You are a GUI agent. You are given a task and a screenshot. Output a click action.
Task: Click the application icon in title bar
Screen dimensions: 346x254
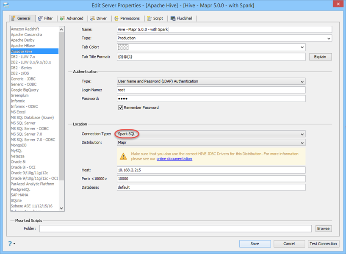[x=6, y=5]
